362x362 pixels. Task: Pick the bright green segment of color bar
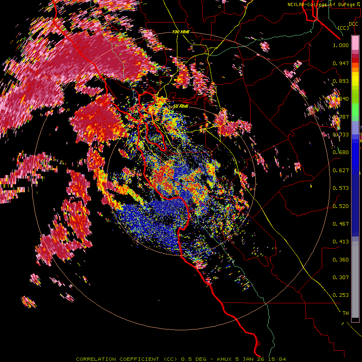pos(355,110)
